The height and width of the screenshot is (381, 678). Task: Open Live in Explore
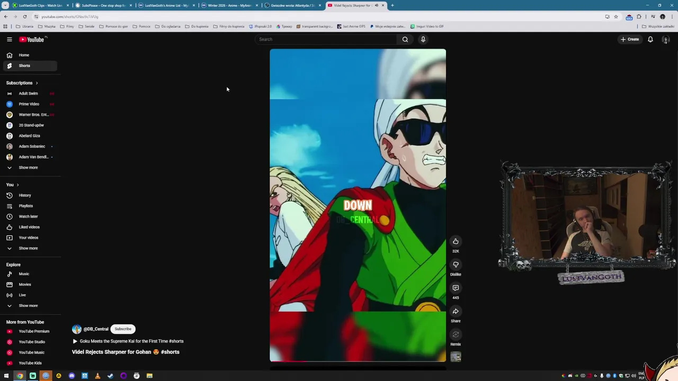pyautogui.click(x=30, y=295)
